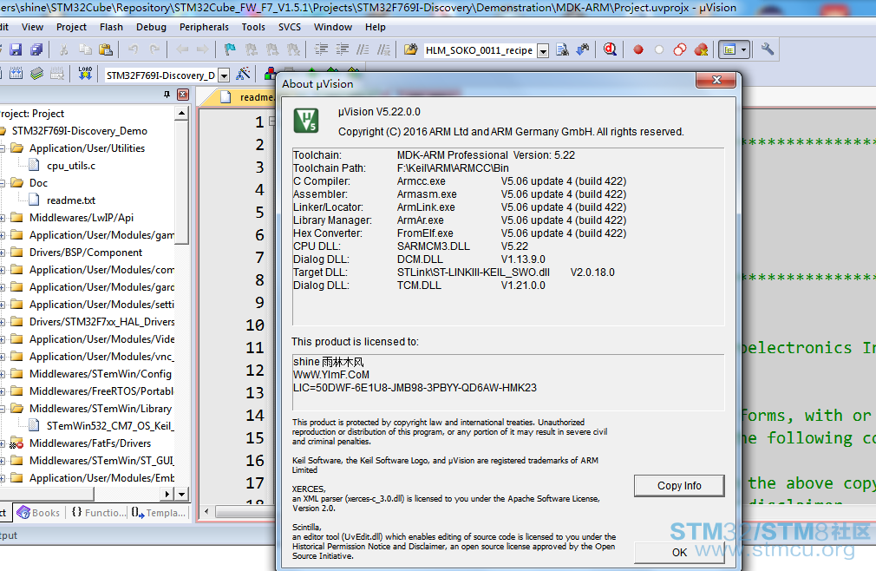The width and height of the screenshot is (876, 571).
Task: Click the Copy Info button
Action: (x=679, y=485)
